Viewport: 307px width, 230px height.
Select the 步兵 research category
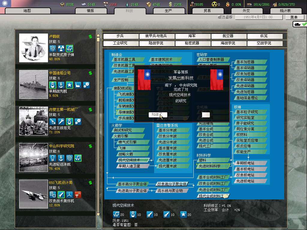(121, 36)
